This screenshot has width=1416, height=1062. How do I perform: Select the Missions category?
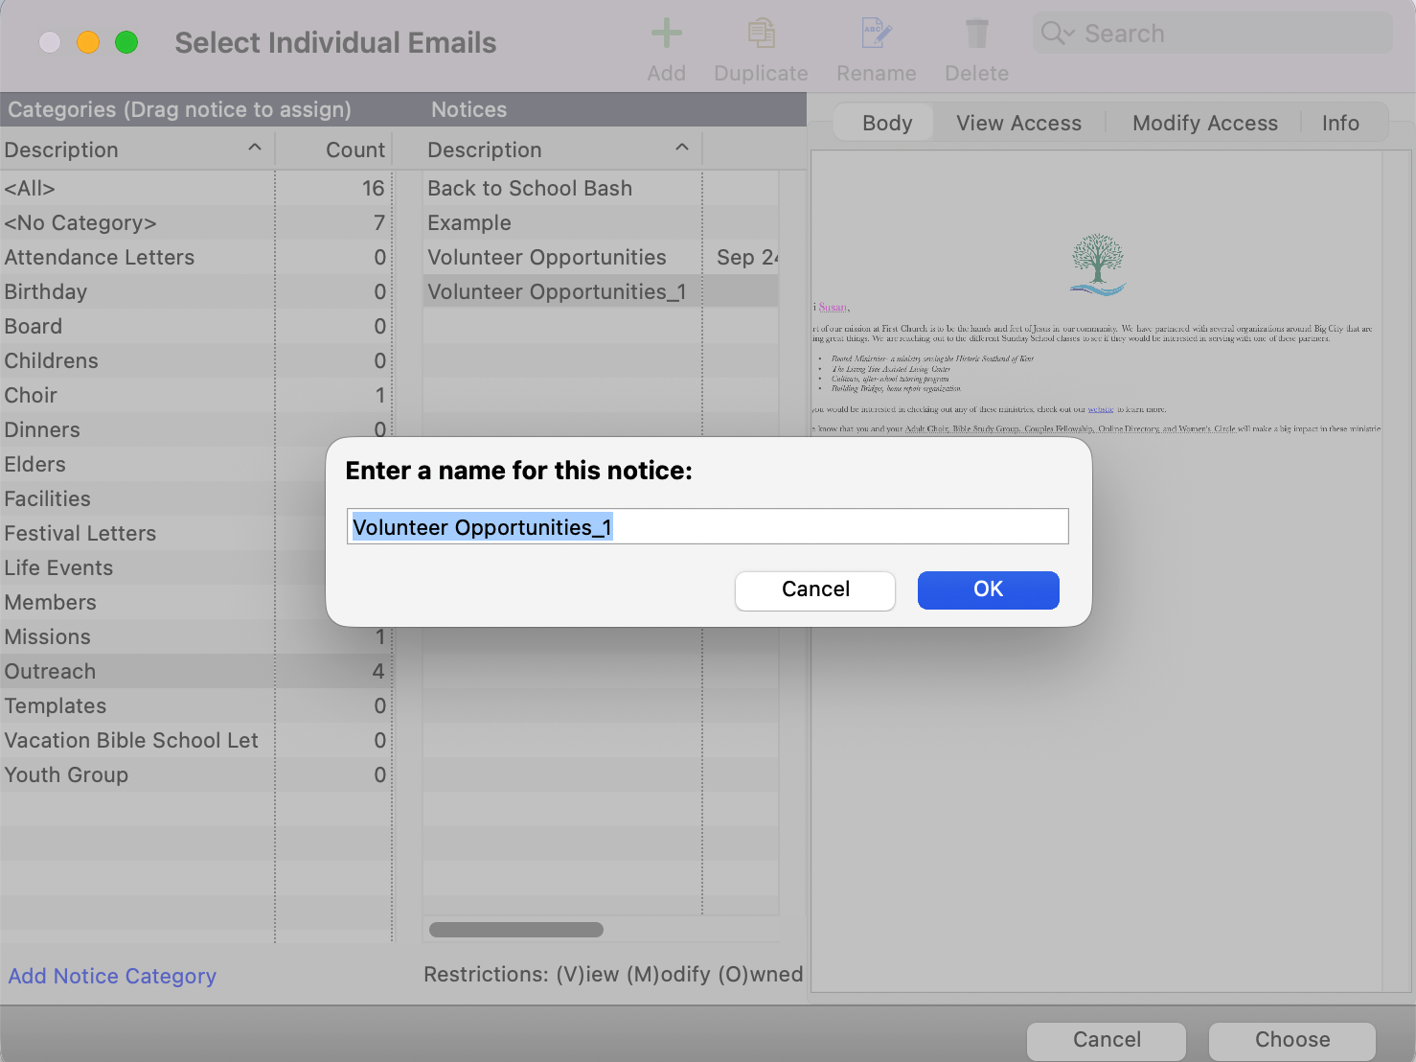click(x=195, y=636)
